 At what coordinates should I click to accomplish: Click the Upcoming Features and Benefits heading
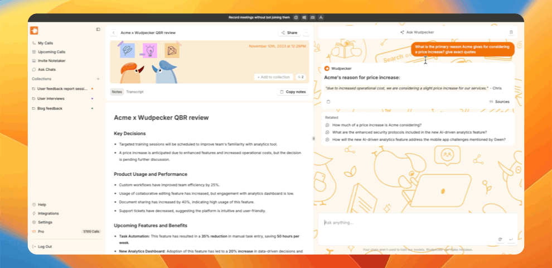coord(151,226)
